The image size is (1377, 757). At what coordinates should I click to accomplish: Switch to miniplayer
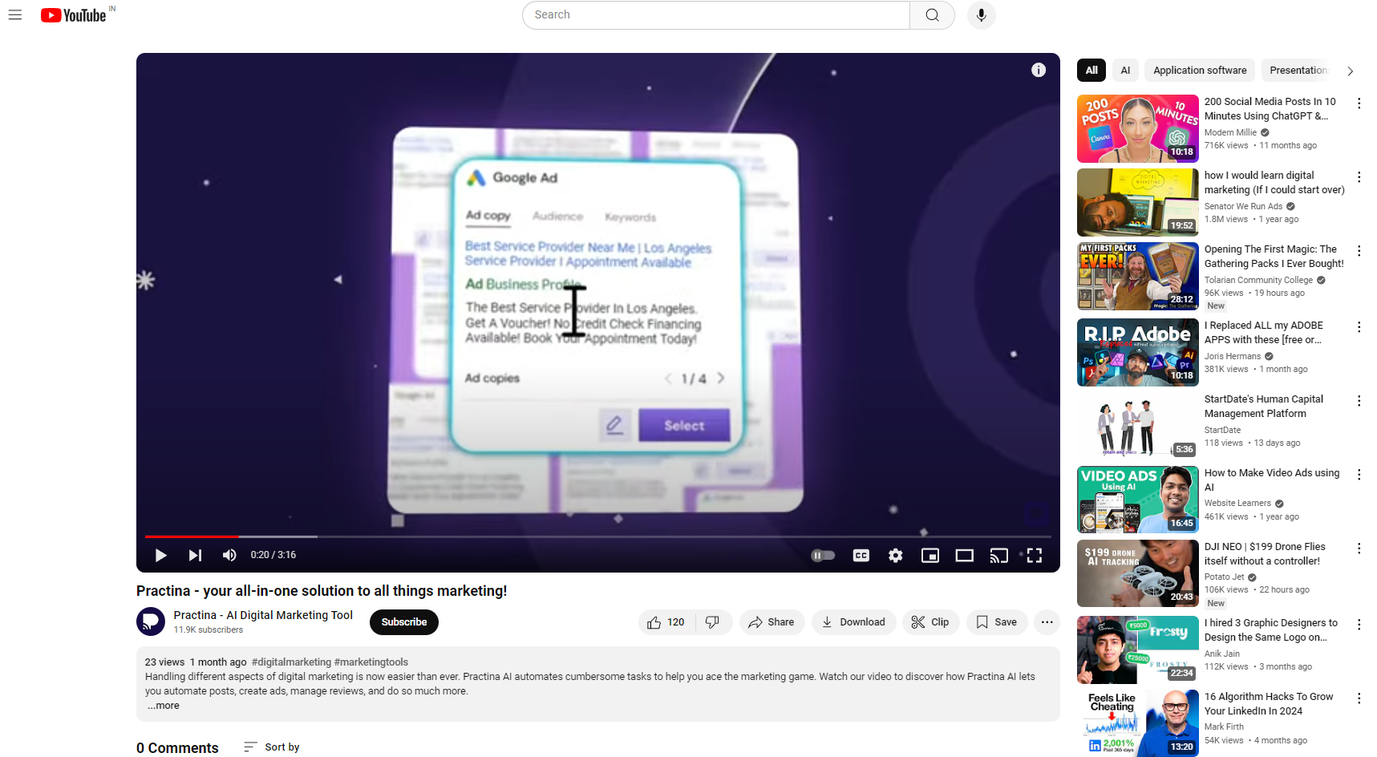click(930, 555)
